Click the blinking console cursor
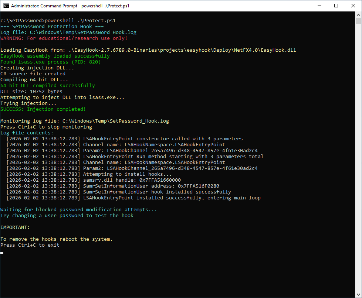The image size is (362, 298). point(2,253)
